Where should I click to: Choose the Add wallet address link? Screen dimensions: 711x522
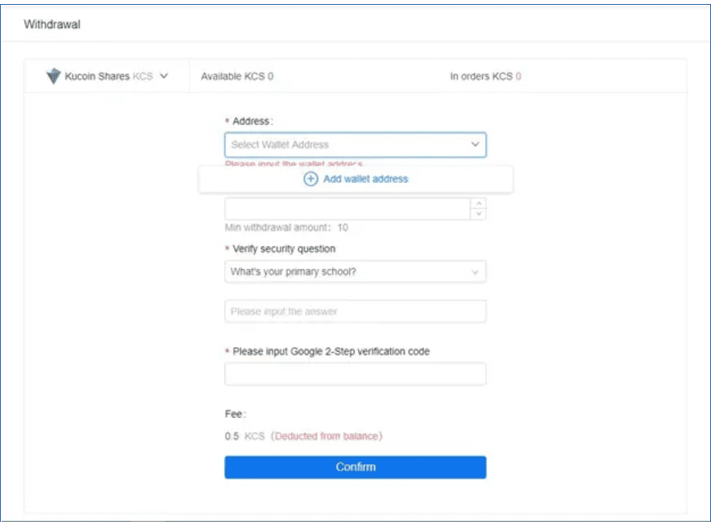(x=365, y=179)
